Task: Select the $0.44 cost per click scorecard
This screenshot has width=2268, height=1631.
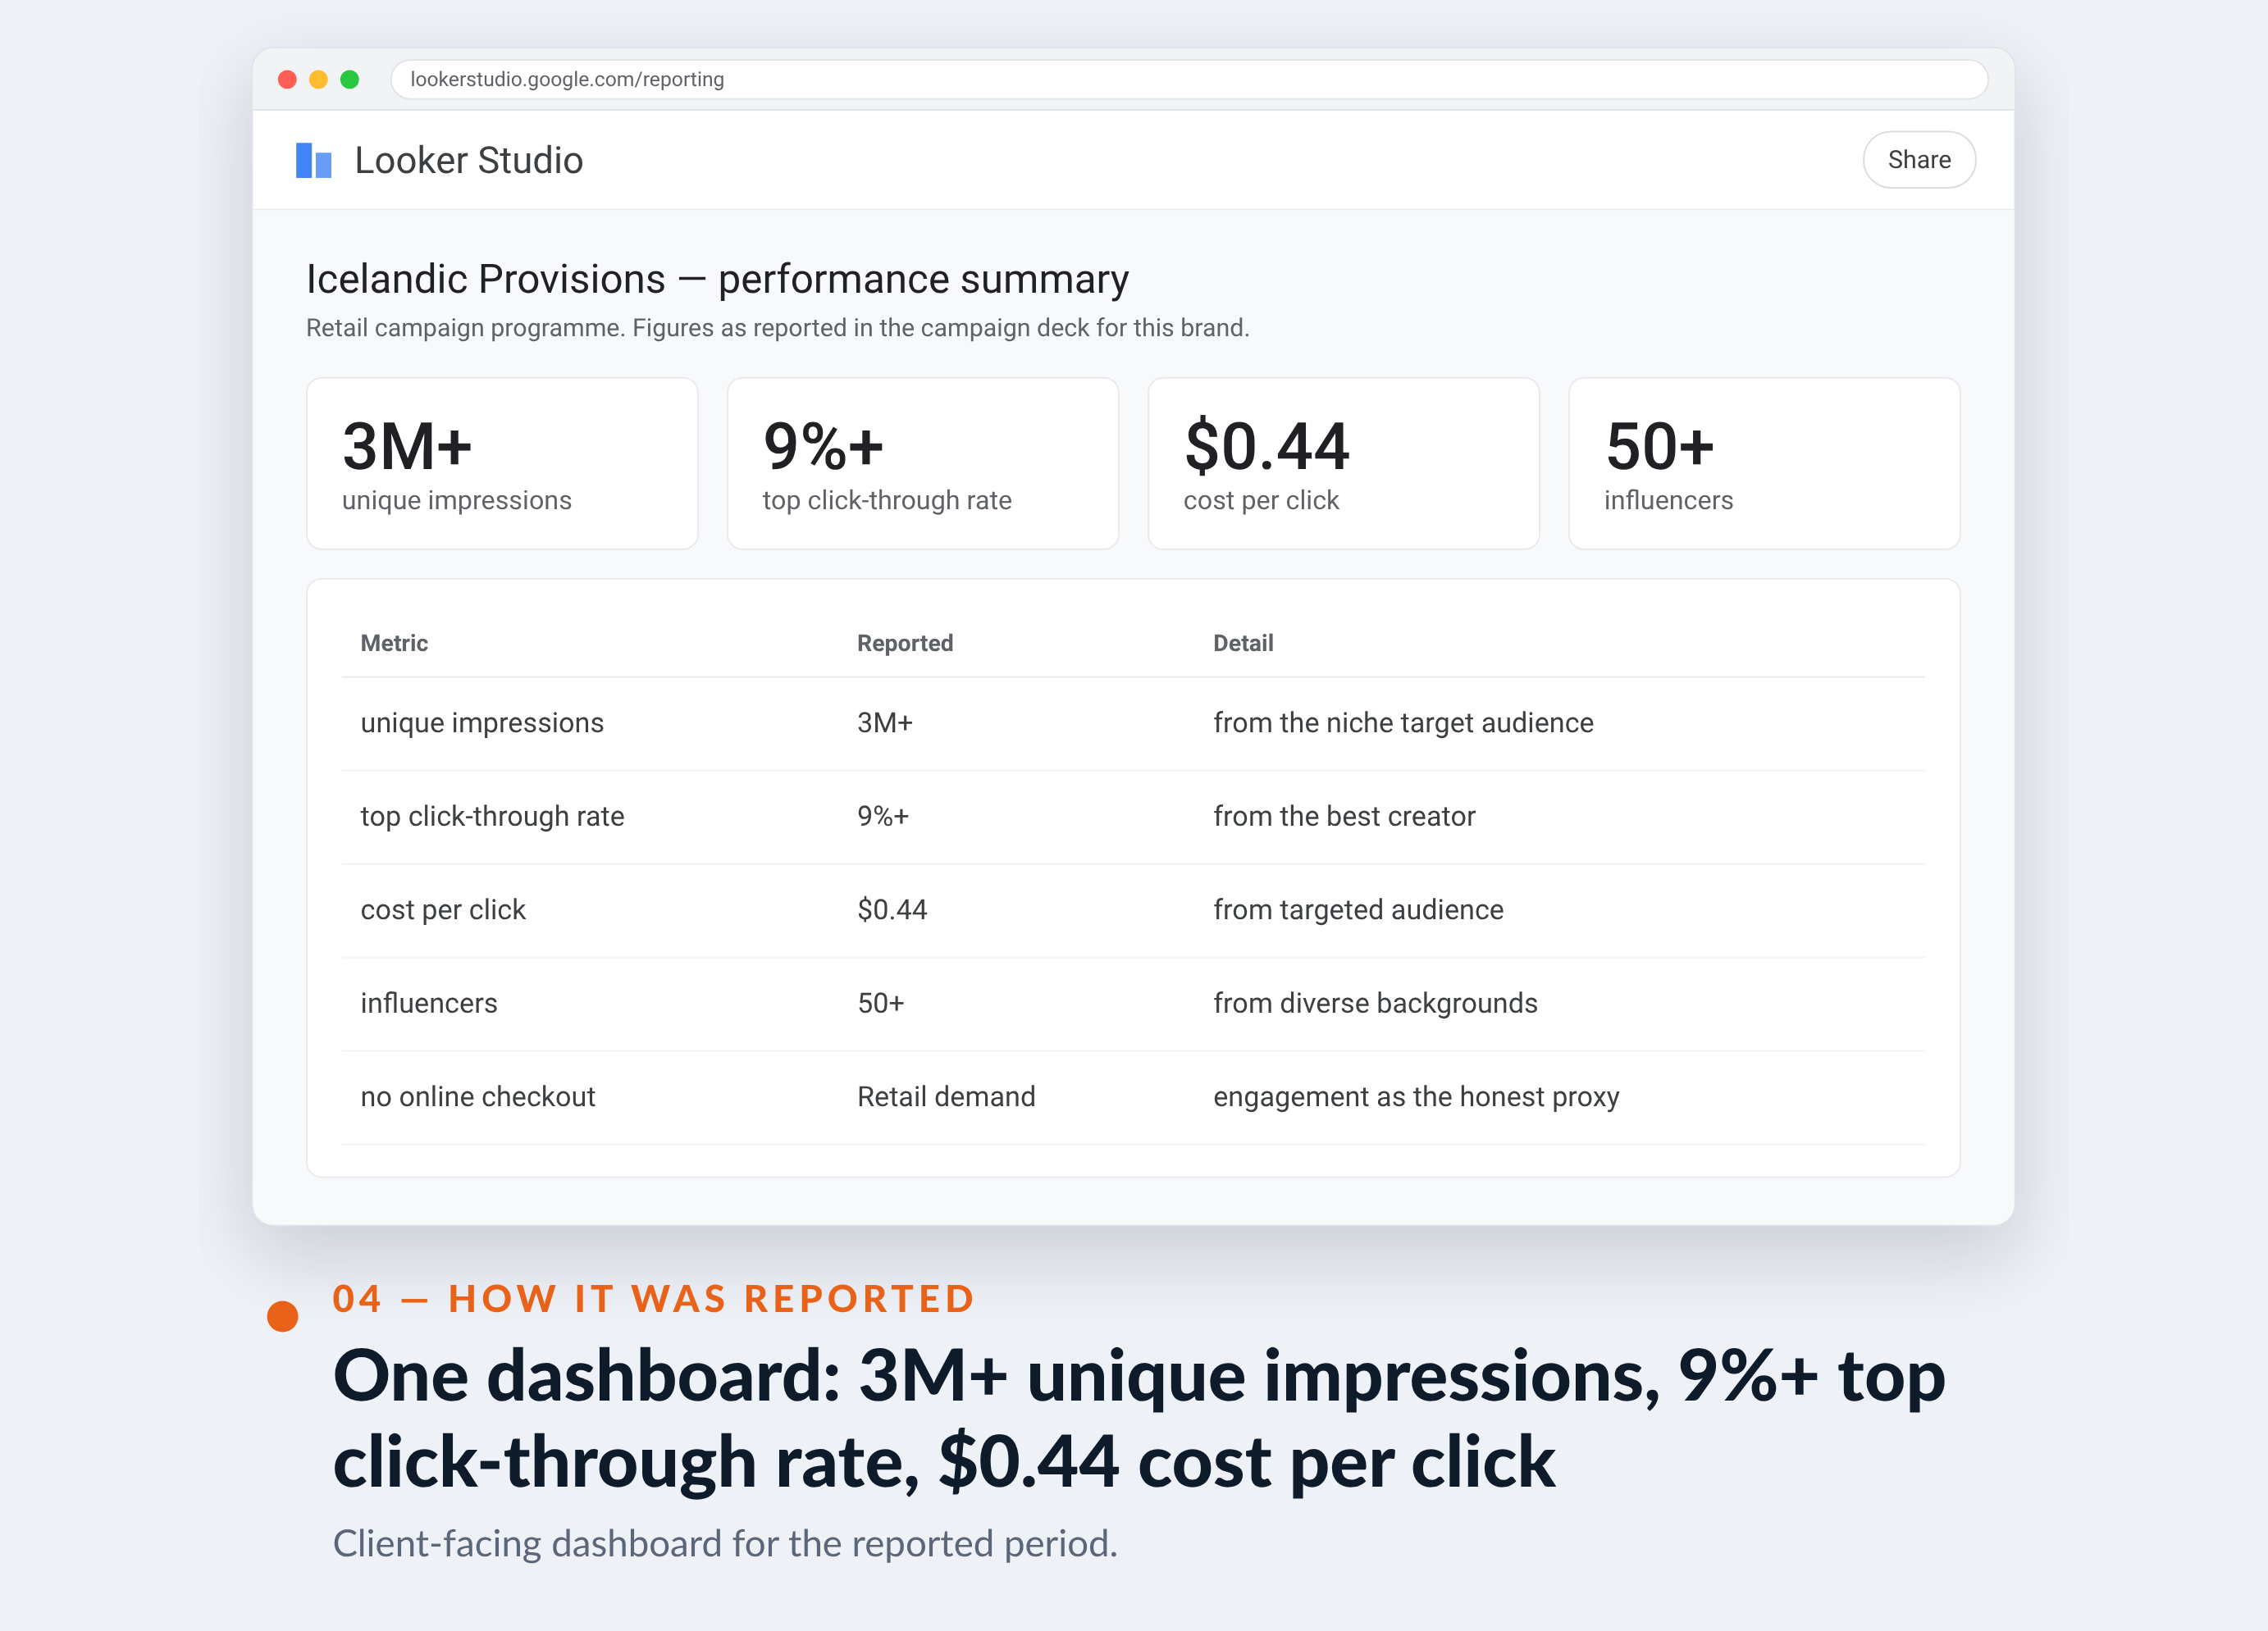Action: (1343, 463)
